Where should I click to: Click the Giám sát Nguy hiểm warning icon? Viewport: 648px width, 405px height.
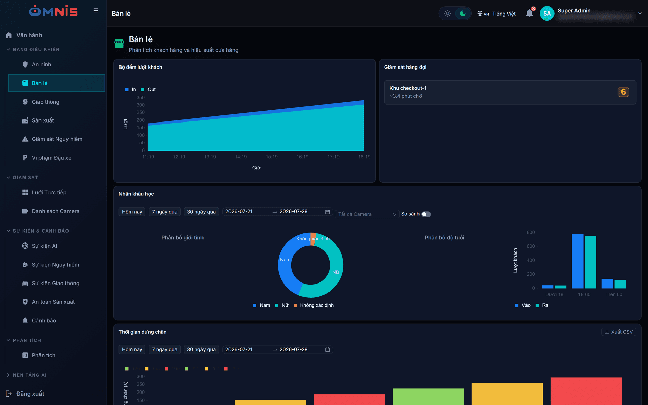(x=25, y=139)
